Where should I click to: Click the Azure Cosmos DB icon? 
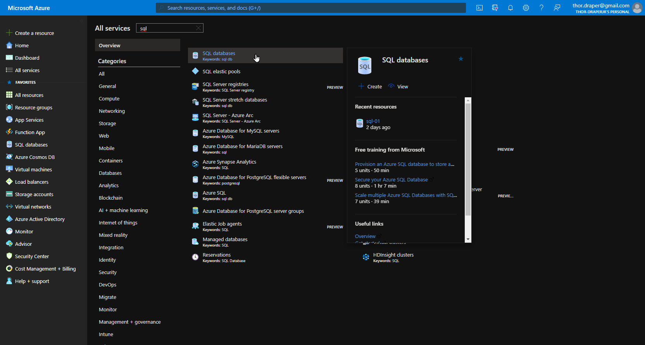[9, 157]
